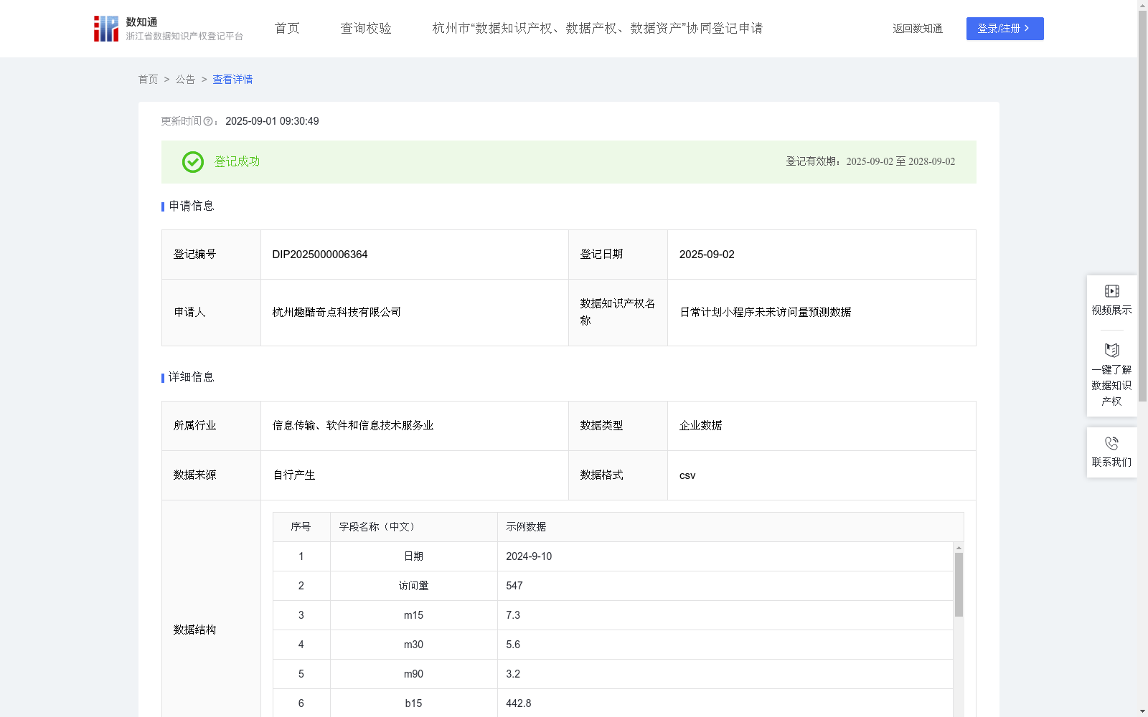Viewport: 1148px width, 717px height.
Task: Click industry value 信息传输、软件和信息技术服务业
Action: point(353,426)
